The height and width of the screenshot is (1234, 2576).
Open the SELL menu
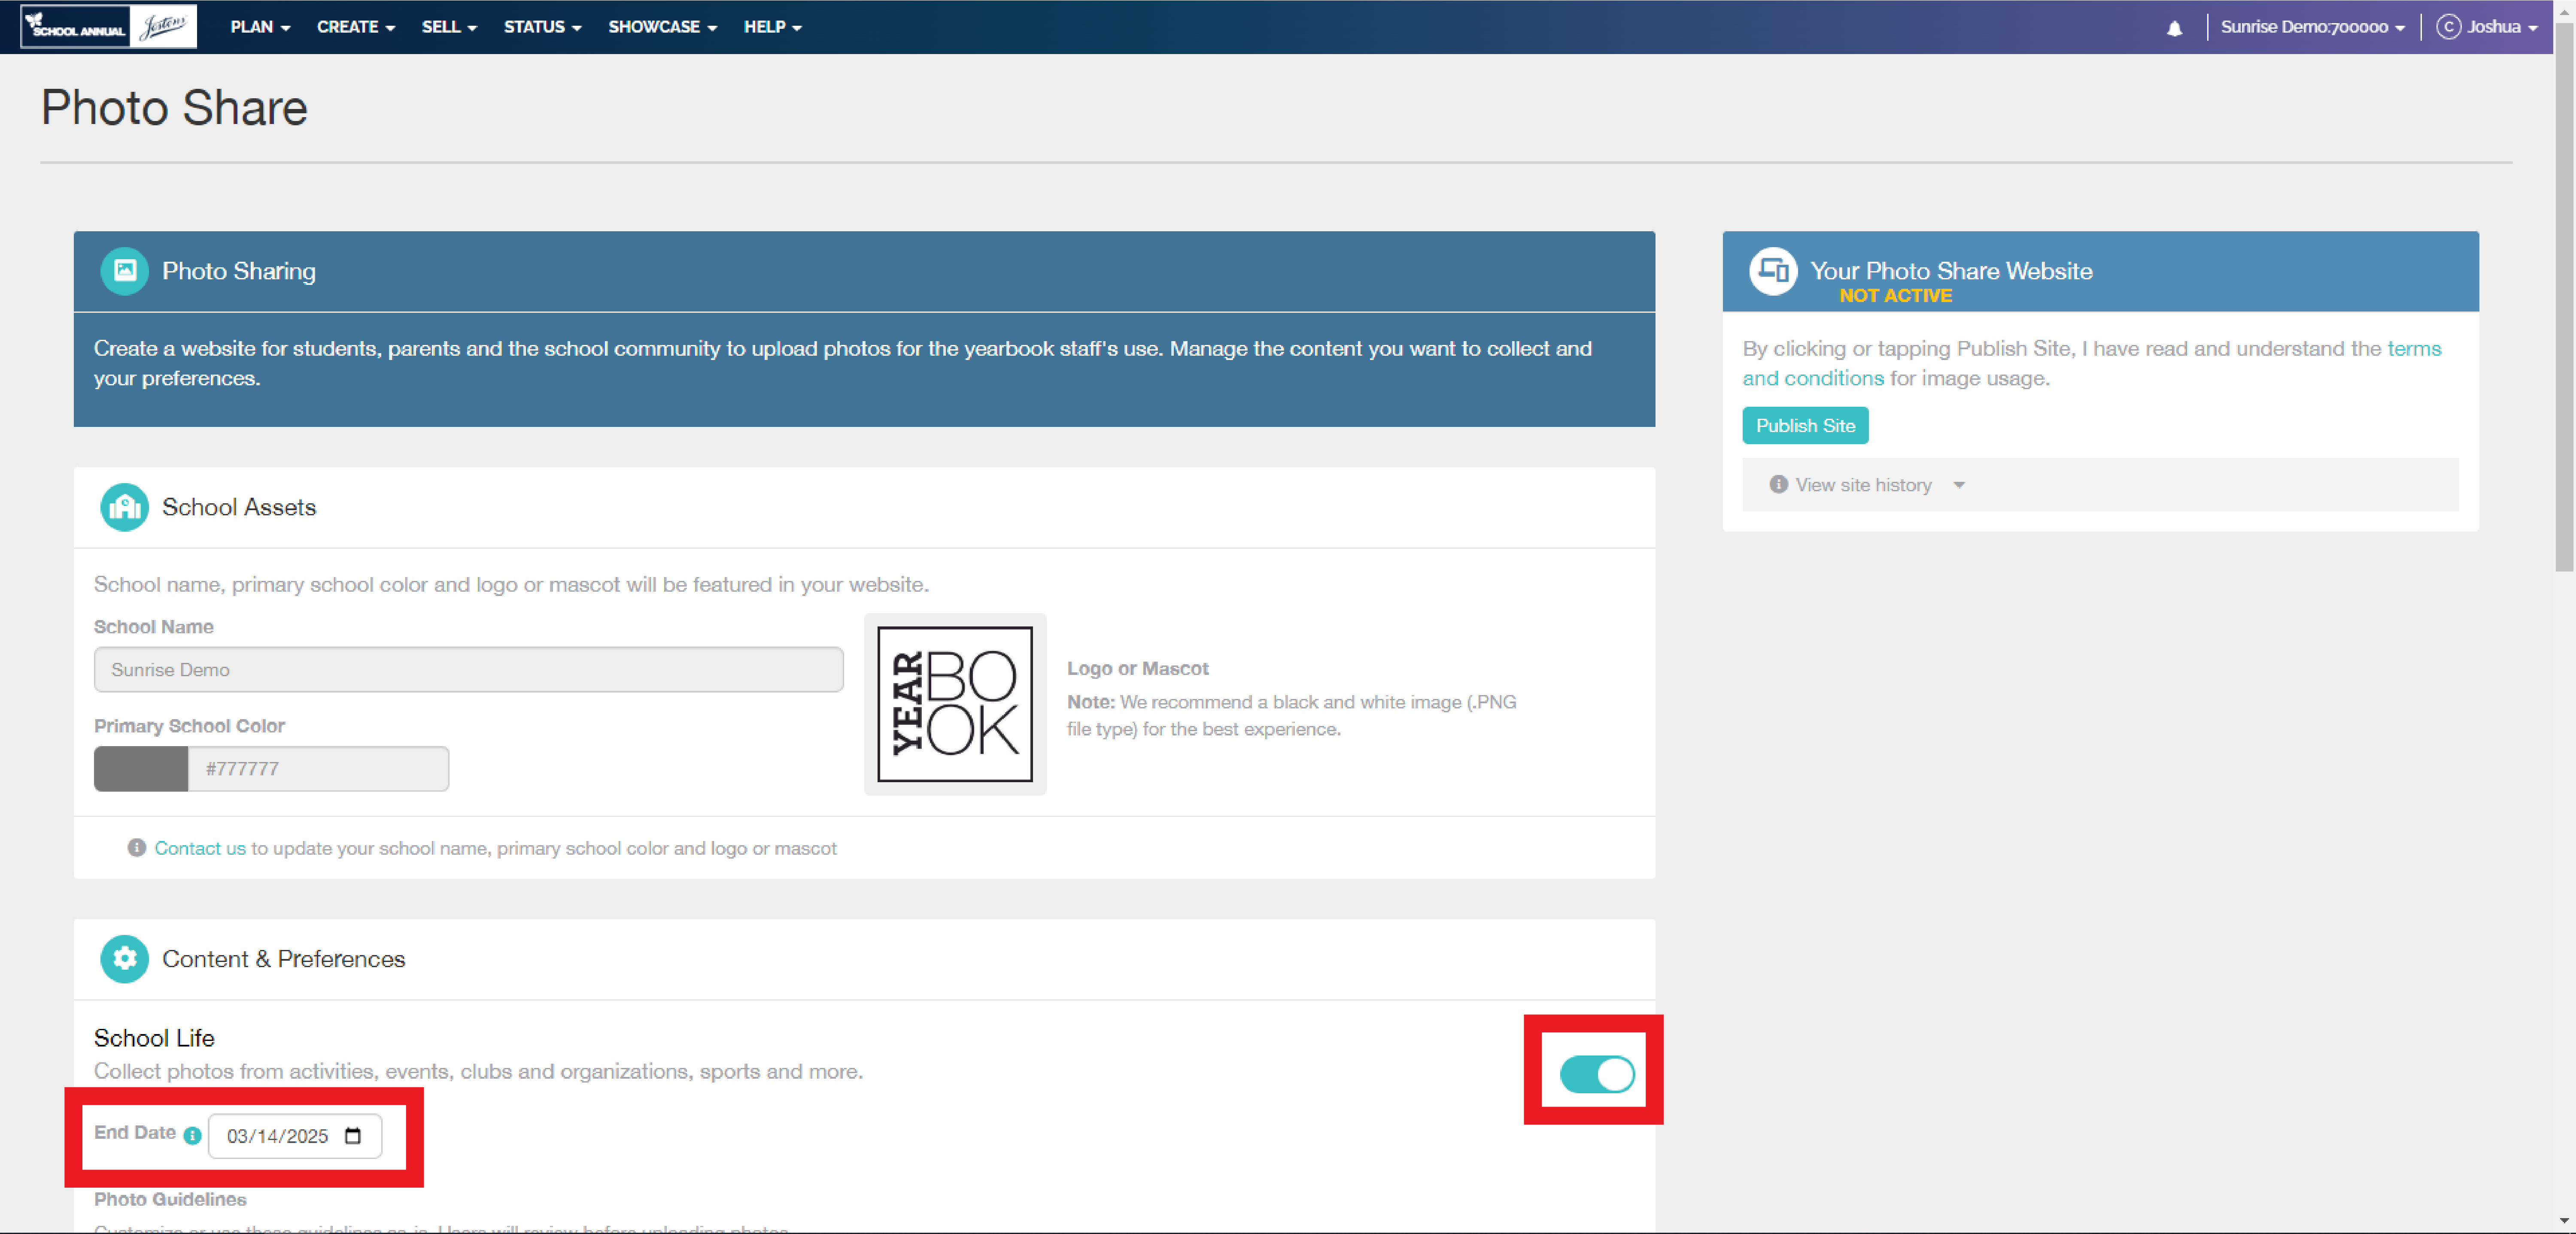(449, 27)
